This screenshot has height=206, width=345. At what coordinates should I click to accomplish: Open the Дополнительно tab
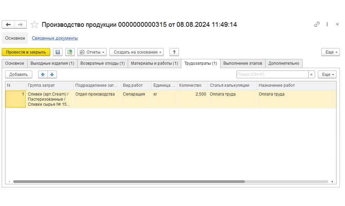[x=284, y=63]
